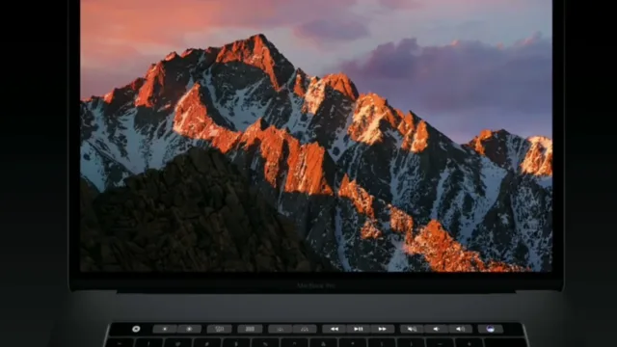The image size is (617, 347).
Task: Click the MacBook Pro label below the display
Action: tap(316, 285)
